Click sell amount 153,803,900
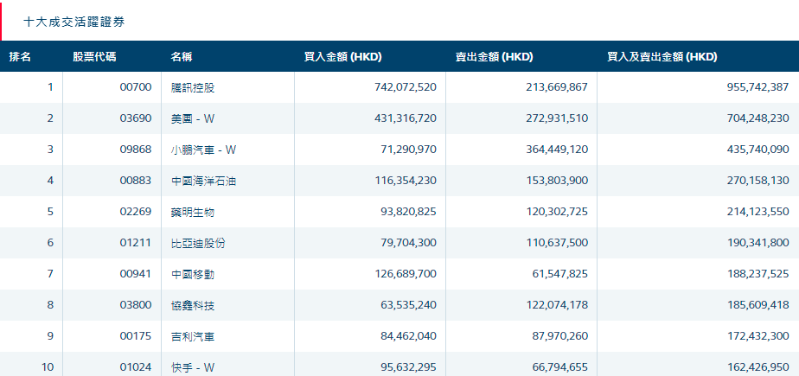Image resolution: width=799 pixels, height=376 pixels. point(557,181)
